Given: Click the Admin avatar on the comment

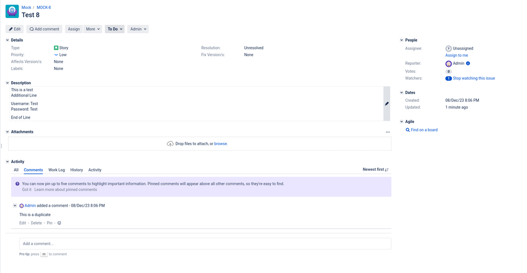Looking at the screenshot, I should (x=22, y=206).
